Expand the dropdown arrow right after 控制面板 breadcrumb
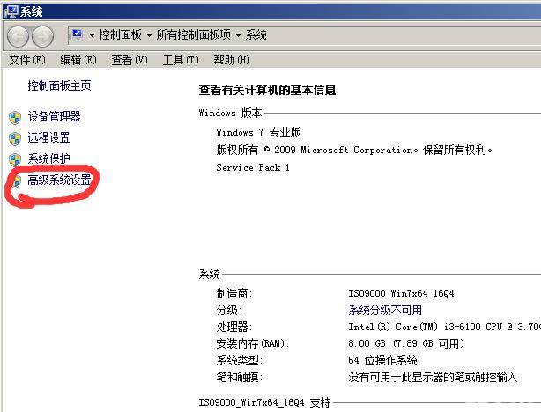The height and width of the screenshot is (412, 541). (150, 35)
